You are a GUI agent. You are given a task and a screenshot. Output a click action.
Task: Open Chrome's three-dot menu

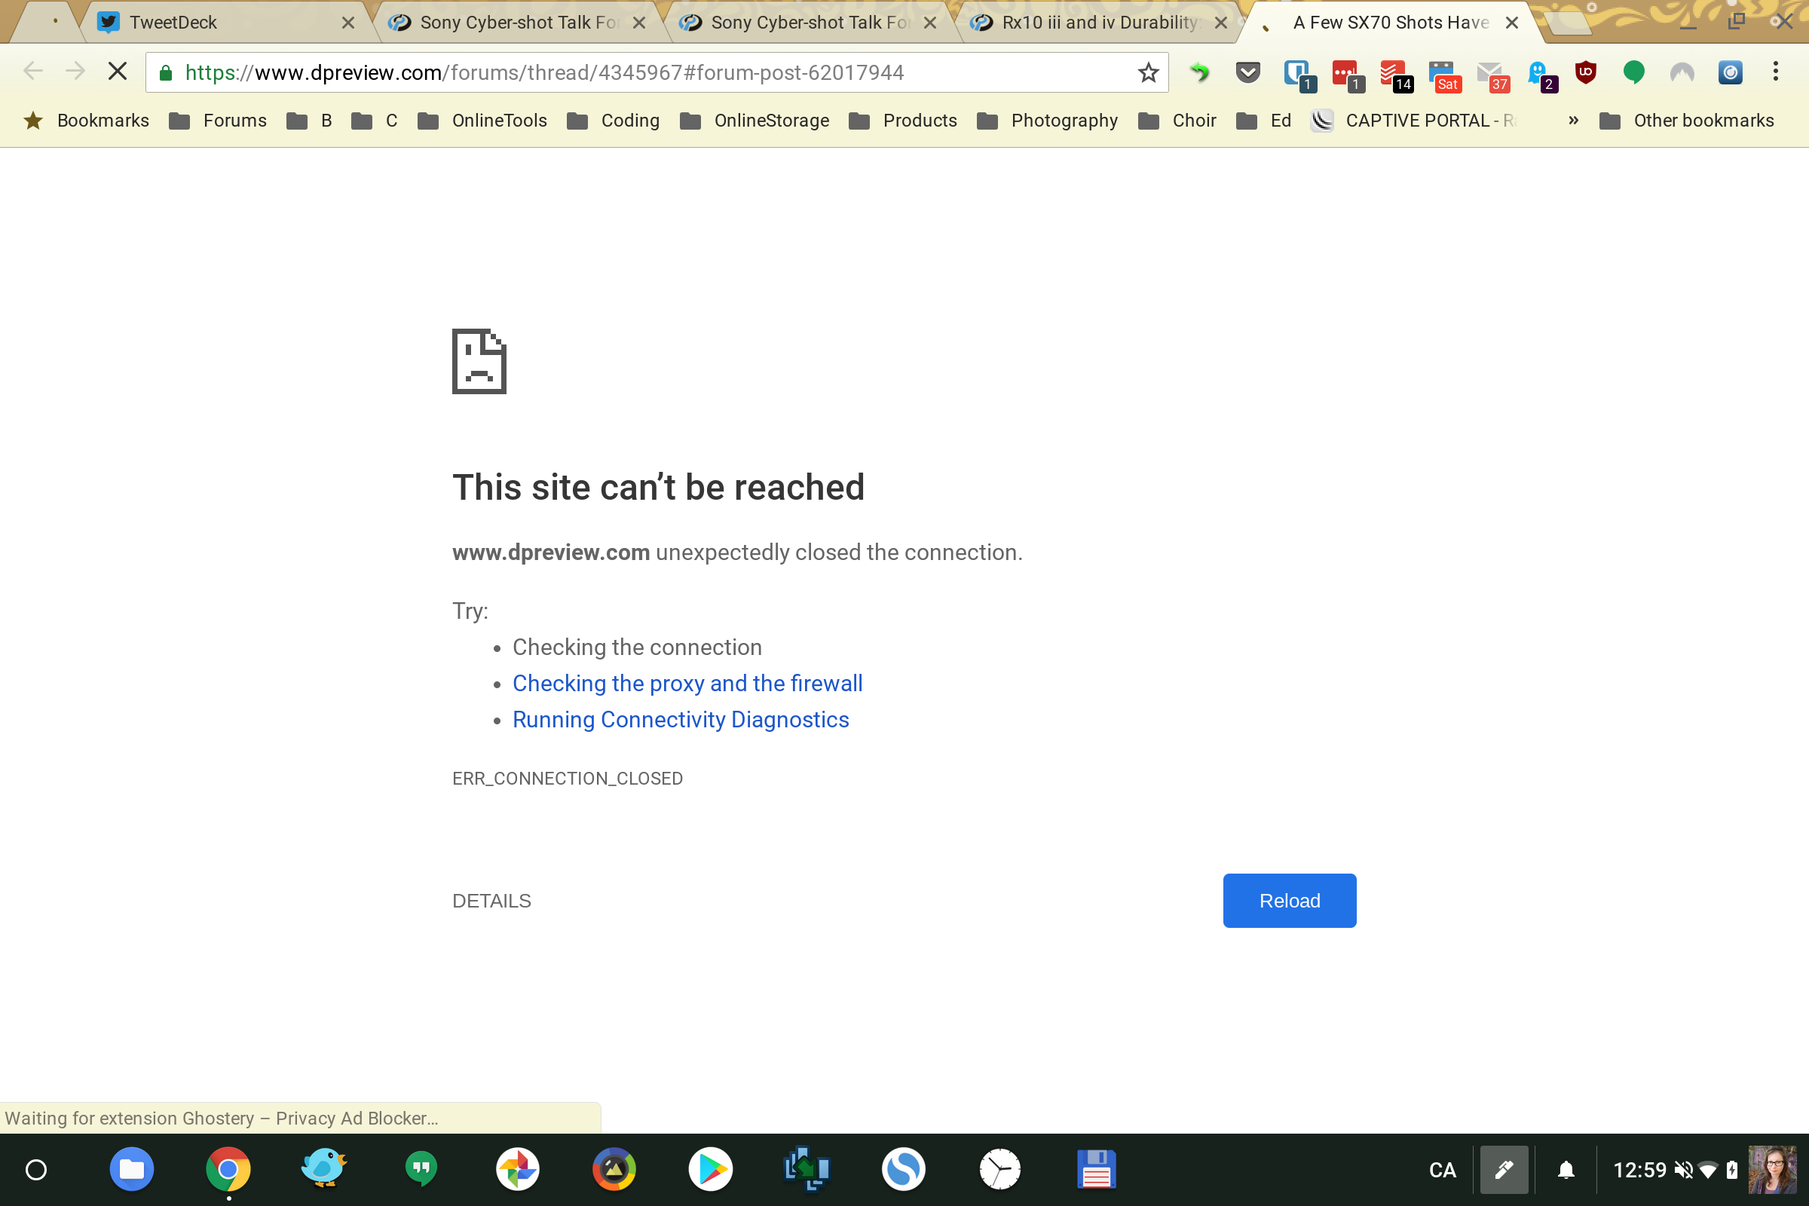[x=1775, y=72]
